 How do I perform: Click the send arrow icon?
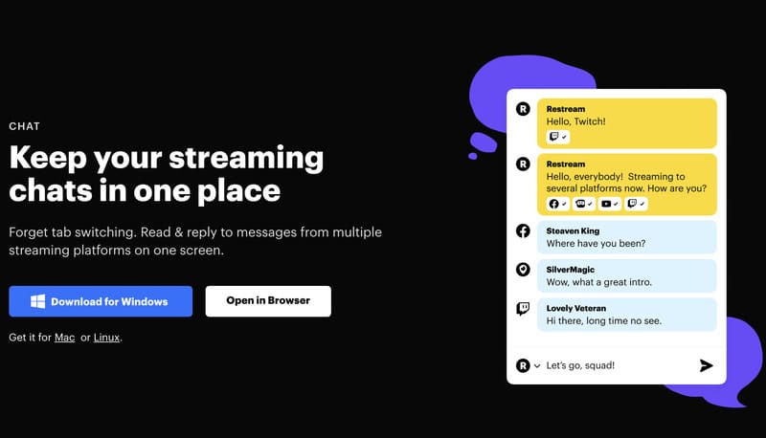[x=706, y=365]
